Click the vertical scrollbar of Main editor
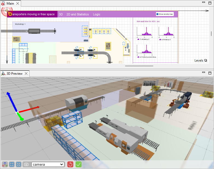Image resolution: width=214 pixels, height=169 pixels. pyautogui.click(x=211, y=34)
